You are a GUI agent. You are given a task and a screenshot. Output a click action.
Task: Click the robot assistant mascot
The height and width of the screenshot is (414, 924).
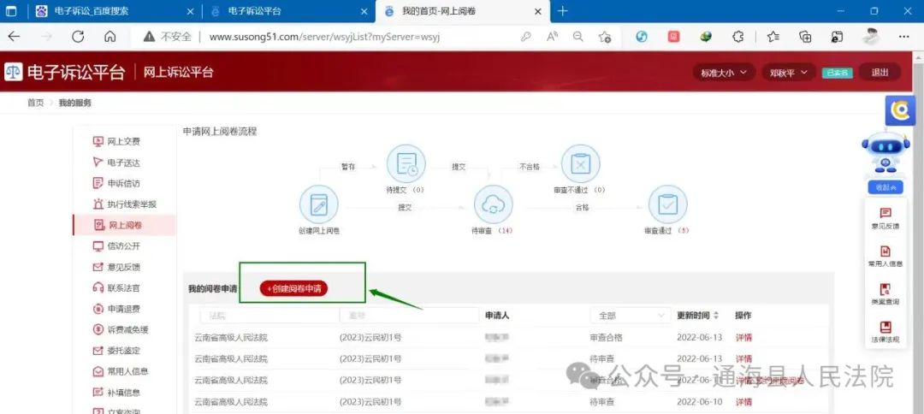point(885,152)
